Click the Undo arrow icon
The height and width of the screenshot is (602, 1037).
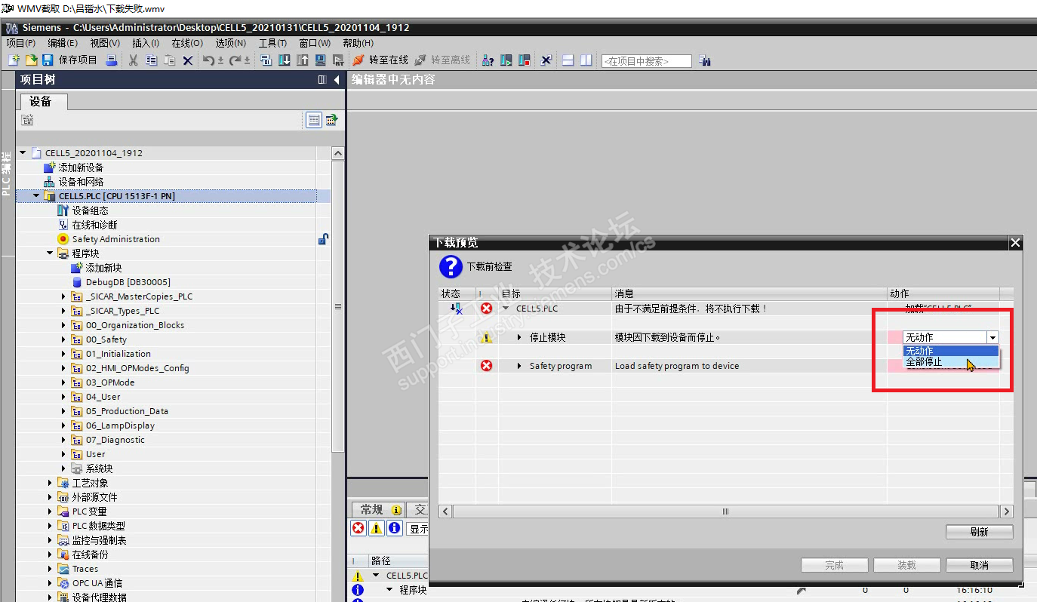coord(209,60)
